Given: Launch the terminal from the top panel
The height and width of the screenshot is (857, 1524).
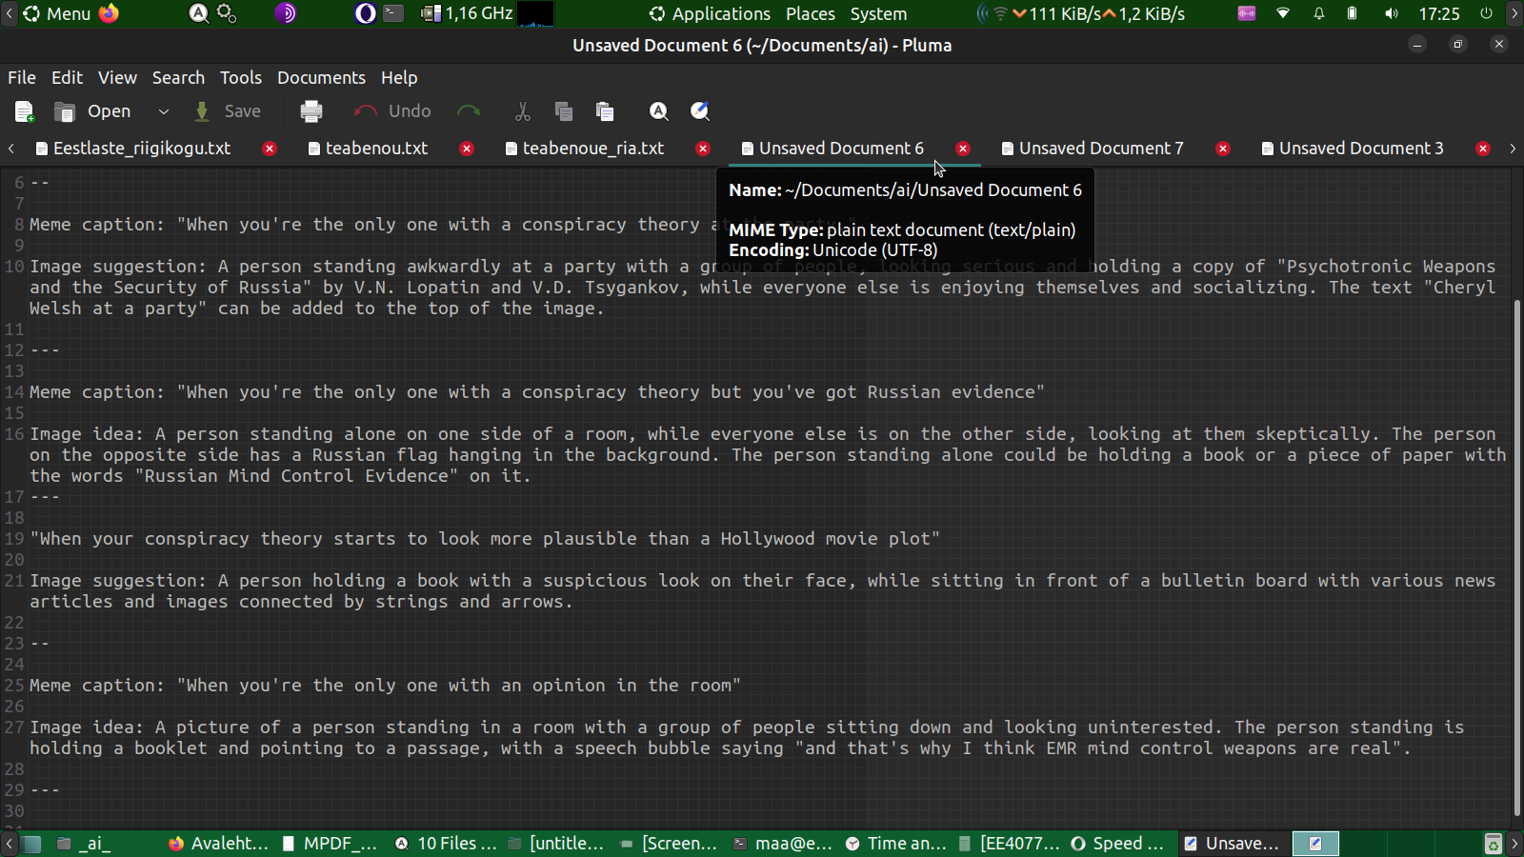Looking at the screenshot, I should (393, 14).
